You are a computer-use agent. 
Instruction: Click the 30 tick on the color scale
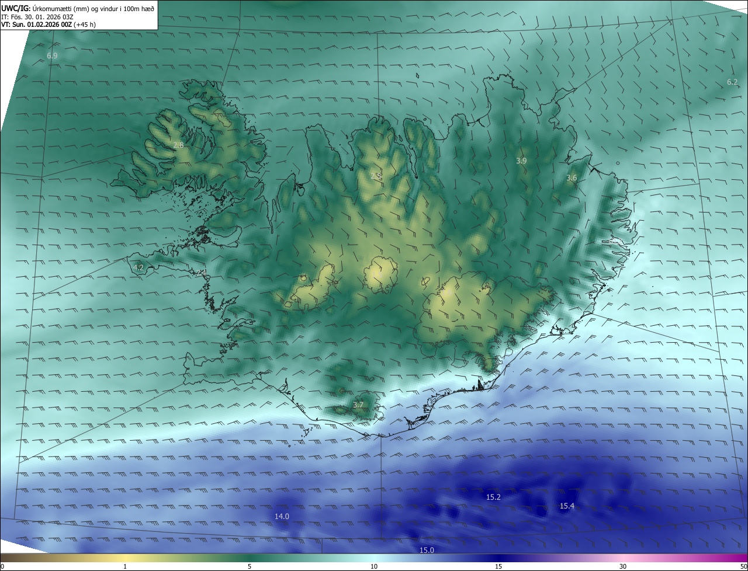tap(623, 566)
